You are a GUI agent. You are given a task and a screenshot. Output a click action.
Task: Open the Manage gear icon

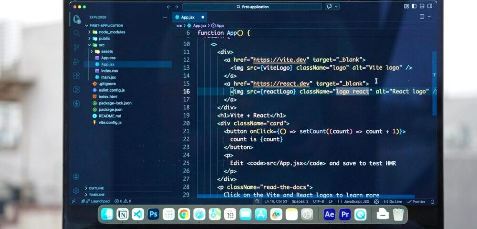click(76, 191)
